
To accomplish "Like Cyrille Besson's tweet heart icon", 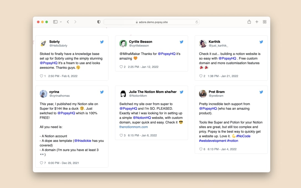I will tap(121, 67).
